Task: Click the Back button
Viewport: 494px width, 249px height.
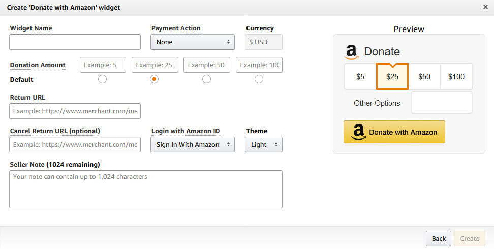Action: pos(439,238)
